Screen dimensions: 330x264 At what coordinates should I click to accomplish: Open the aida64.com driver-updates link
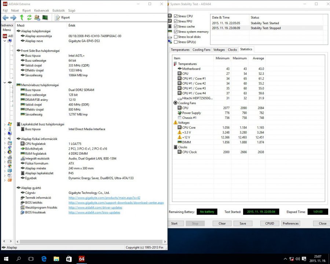95,208
